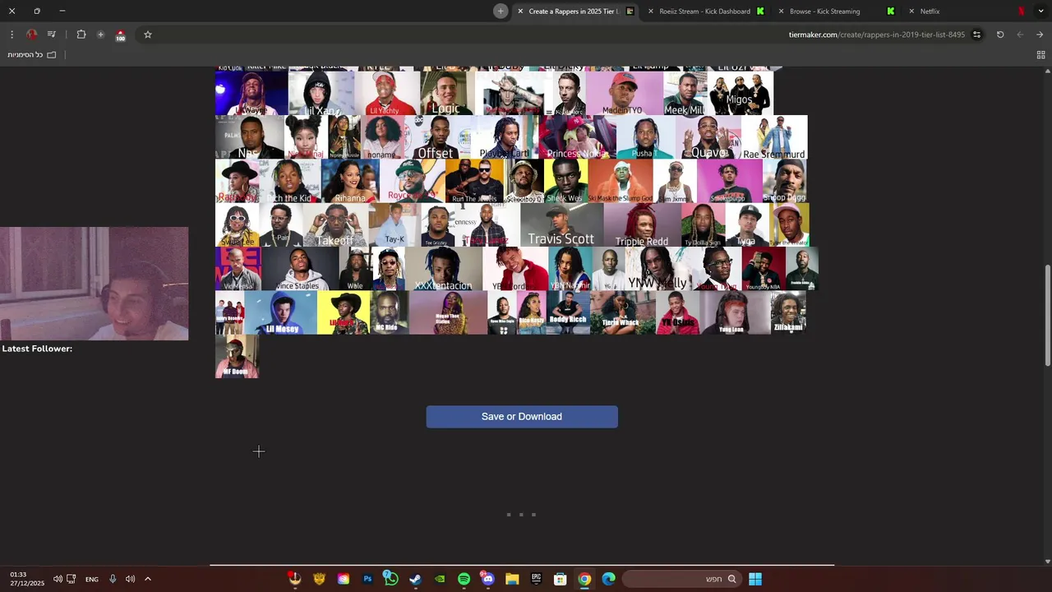Image resolution: width=1052 pixels, height=592 pixels.
Task: Open Microsoft Store from the taskbar
Action: 560,579
